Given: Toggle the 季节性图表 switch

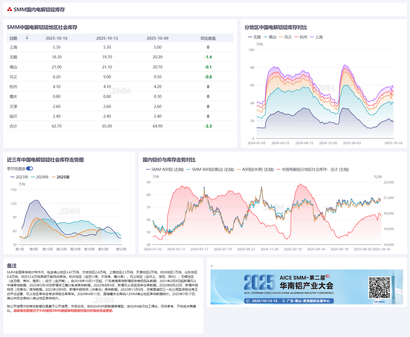Looking at the screenshot, I should [x=30, y=169].
